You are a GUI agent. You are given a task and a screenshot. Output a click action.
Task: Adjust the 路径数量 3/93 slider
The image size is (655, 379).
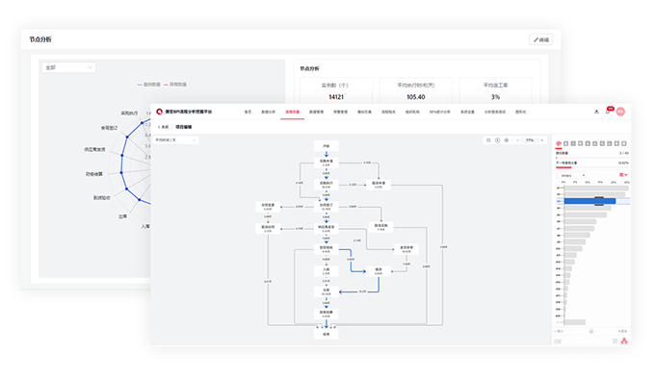click(592, 158)
